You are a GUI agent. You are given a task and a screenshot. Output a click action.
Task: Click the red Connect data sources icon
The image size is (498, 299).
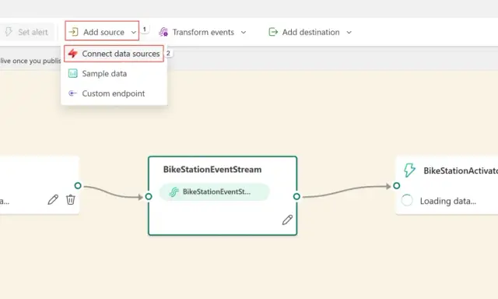72,54
